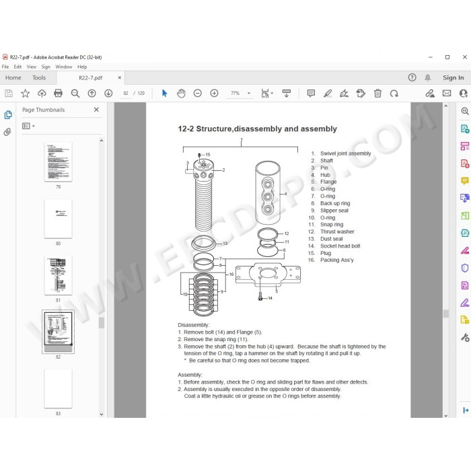Open the Protect shield tool
Screen dimensions: 471x471
click(x=465, y=268)
